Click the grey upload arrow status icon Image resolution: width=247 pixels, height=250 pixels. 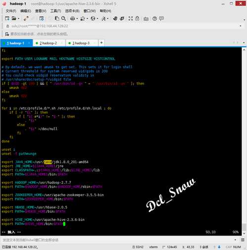click(x=214, y=247)
